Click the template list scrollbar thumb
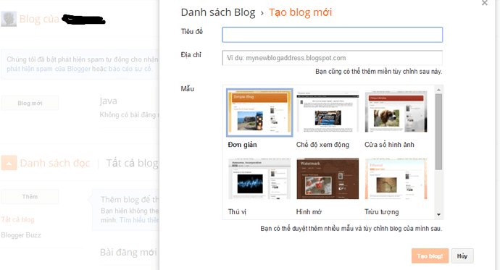 pyautogui.click(x=439, y=132)
